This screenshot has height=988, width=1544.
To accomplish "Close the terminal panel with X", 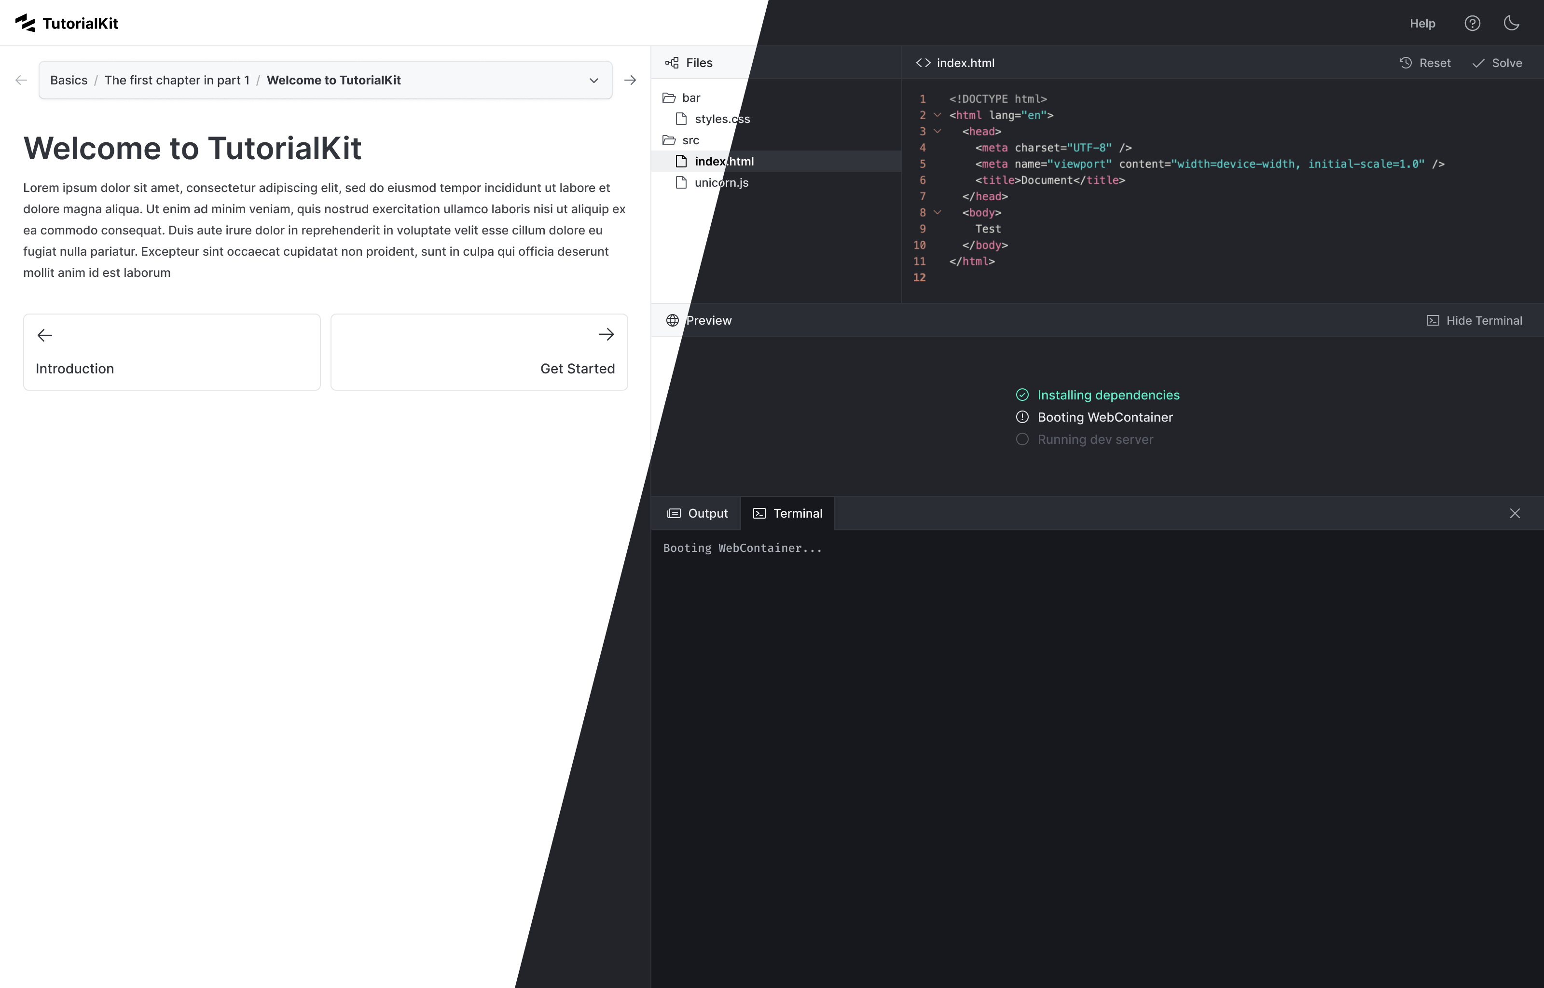I will [1515, 513].
